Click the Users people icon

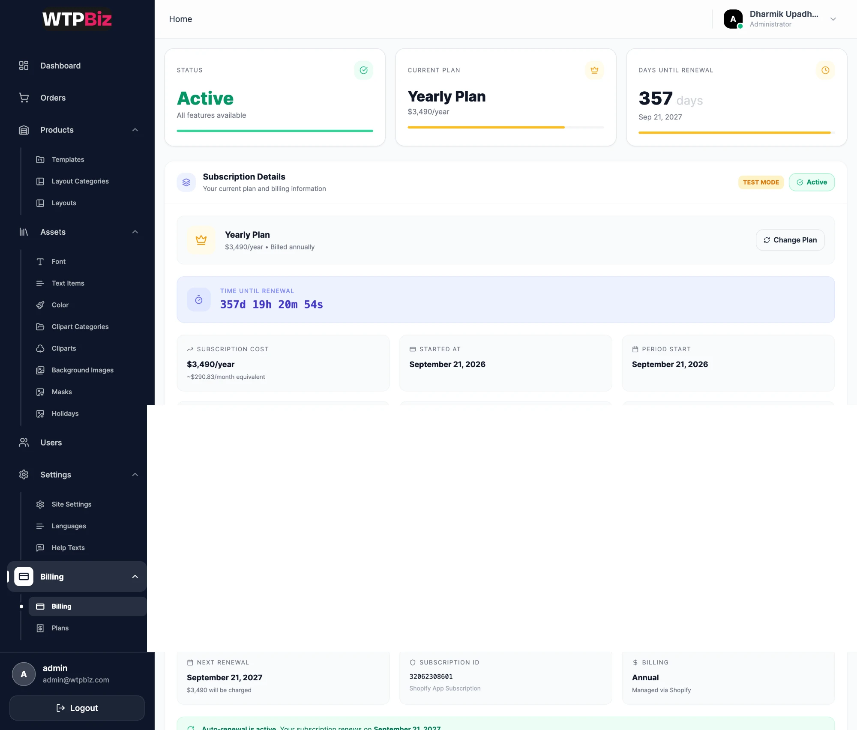coord(24,443)
